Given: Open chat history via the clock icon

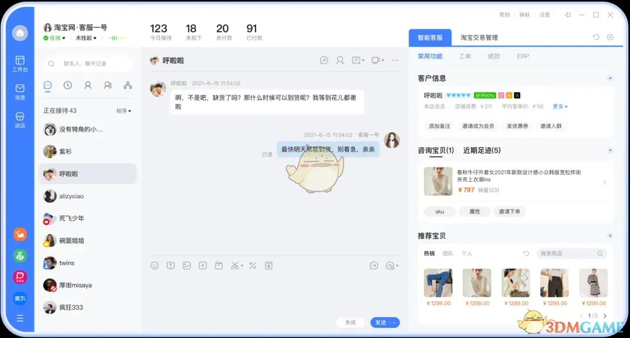Looking at the screenshot, I should [x=68, y=86].
